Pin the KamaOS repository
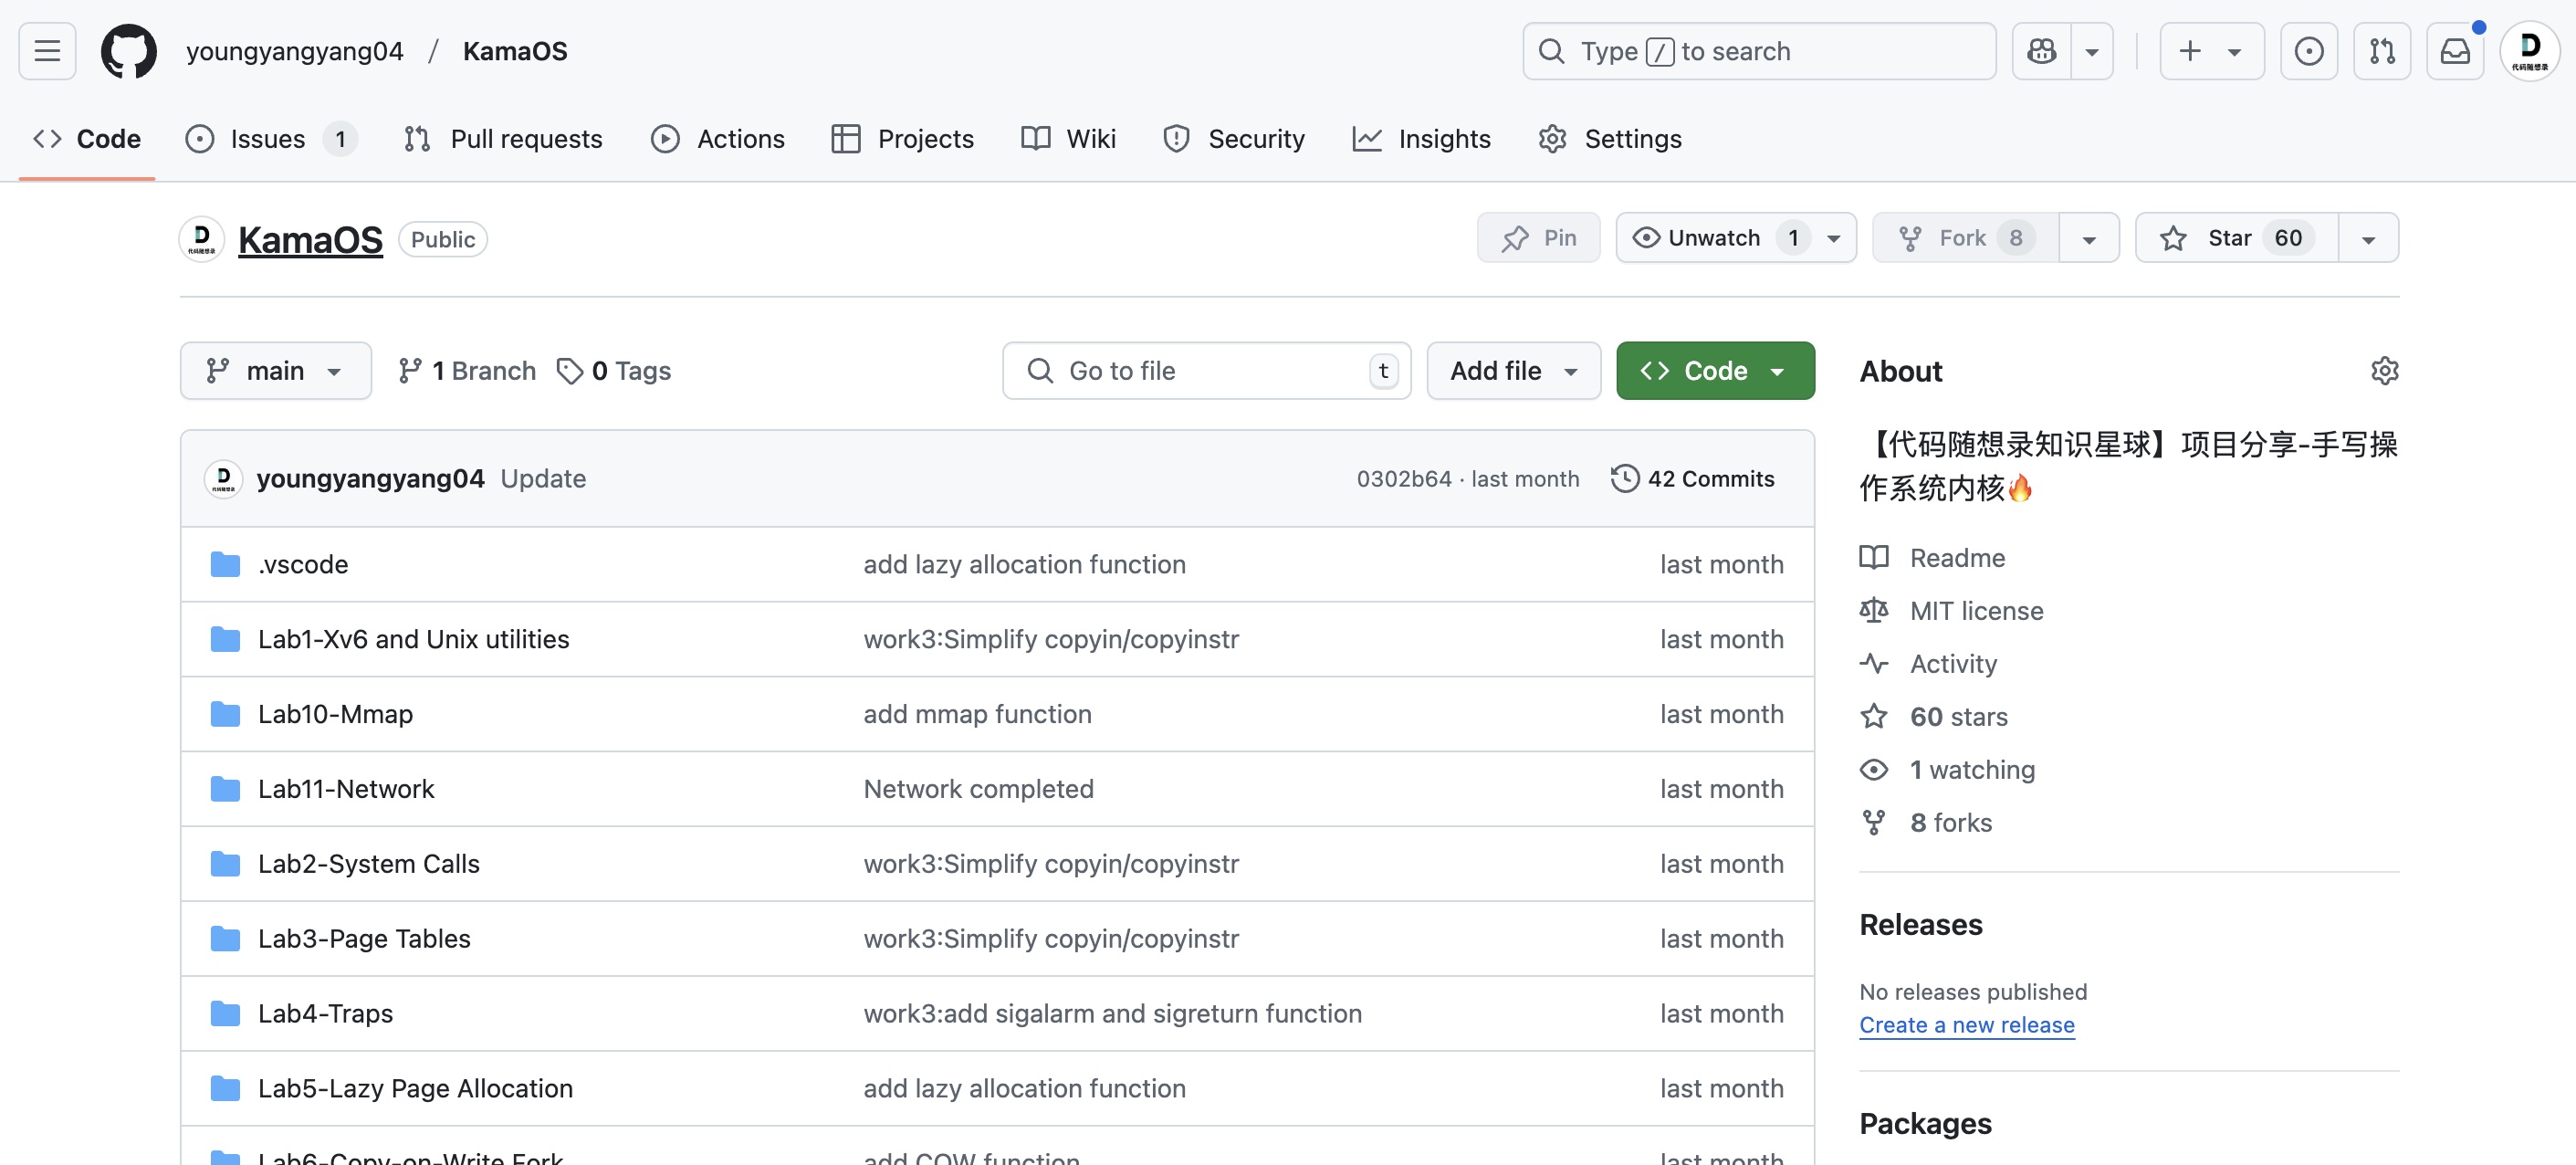 pos(1538,238)
